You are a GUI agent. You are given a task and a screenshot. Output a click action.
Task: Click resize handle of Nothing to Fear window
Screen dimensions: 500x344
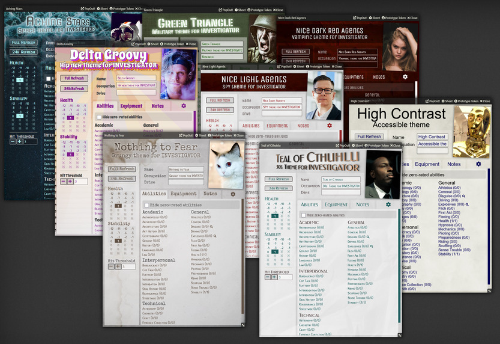243,325
